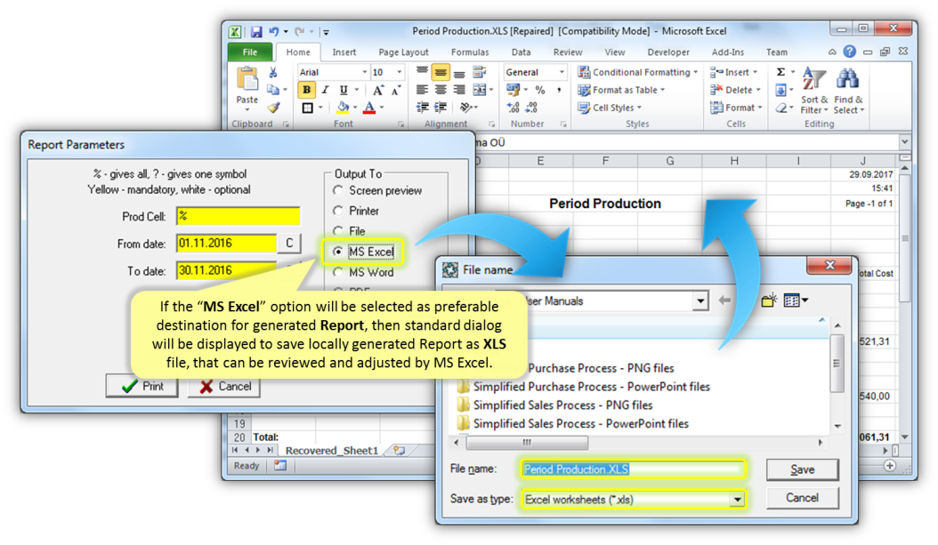This screenshot has height=545, width=938.
Task: Click the Wrap Text icon
Action: (x=479, y=72)
